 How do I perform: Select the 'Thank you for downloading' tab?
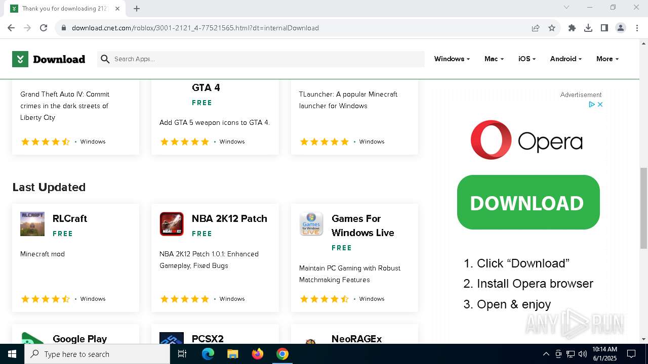(66, 9)
